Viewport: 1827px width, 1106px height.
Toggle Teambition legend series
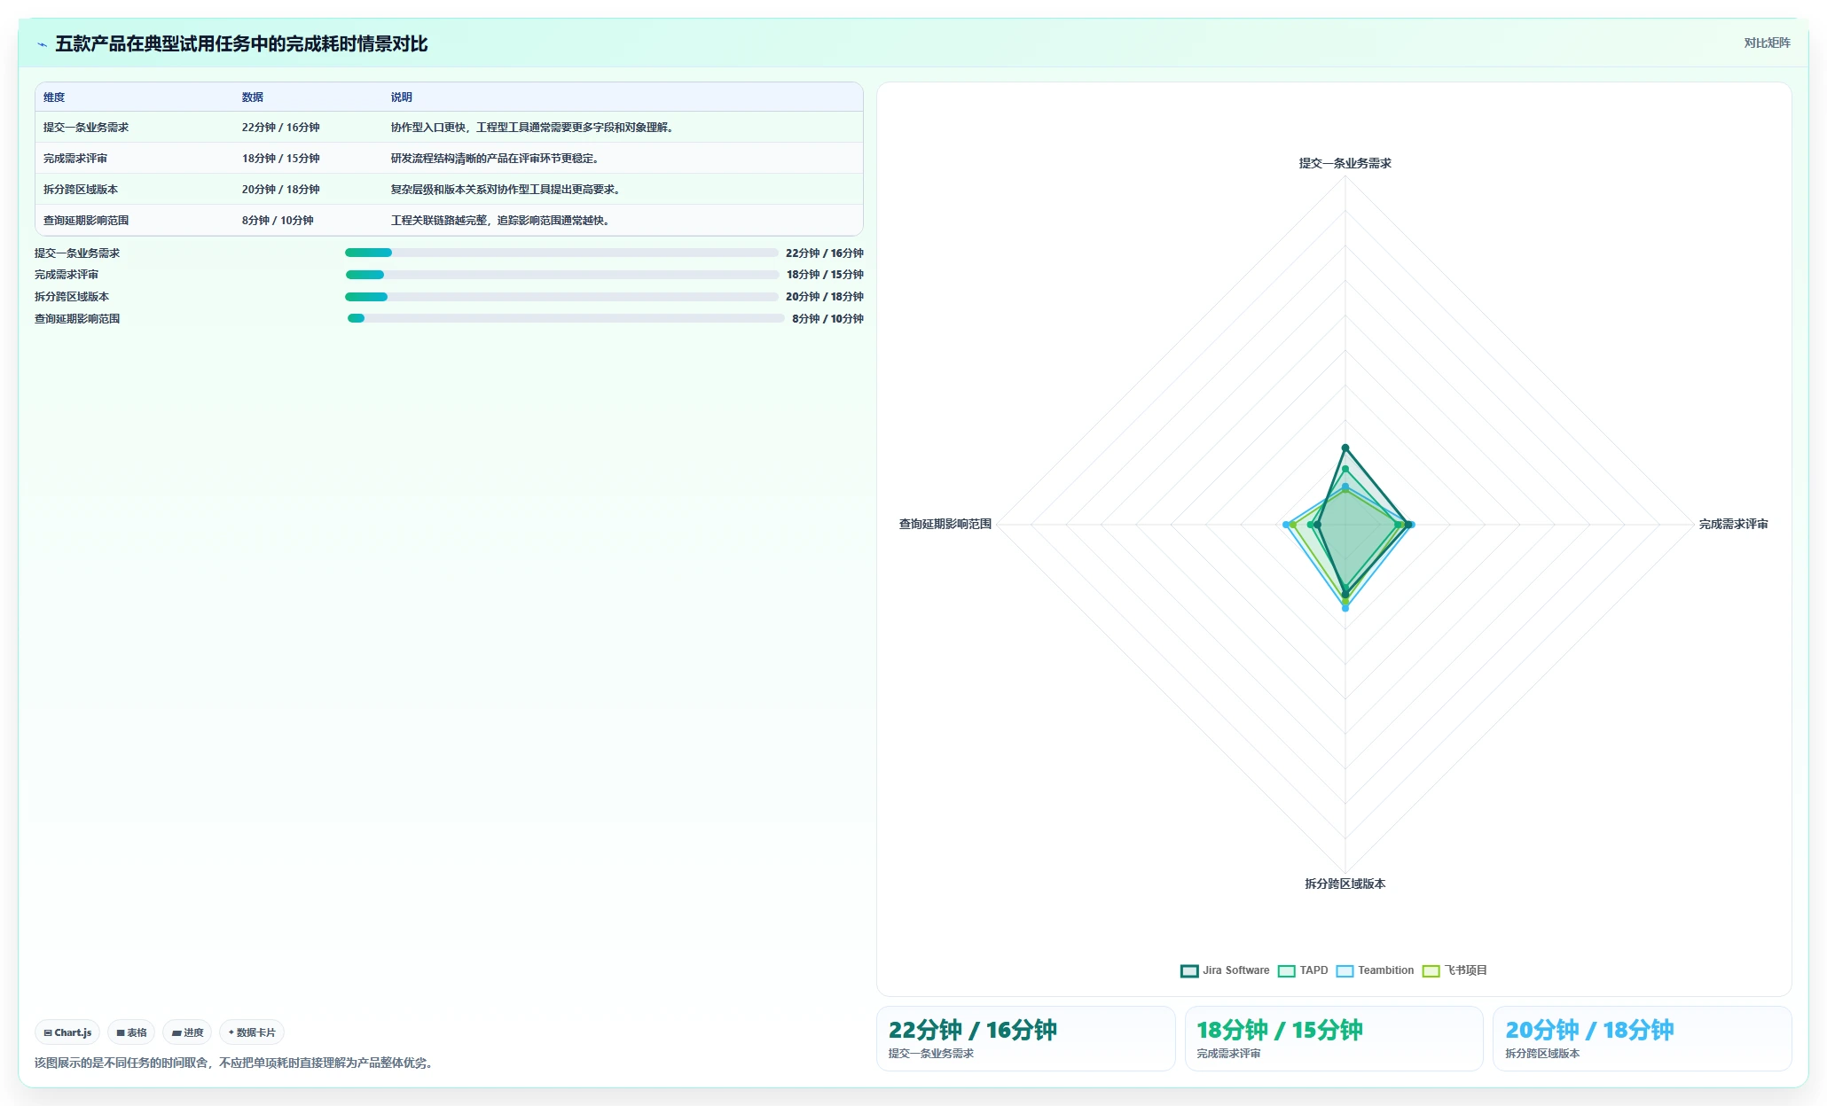pos(1375,970)
